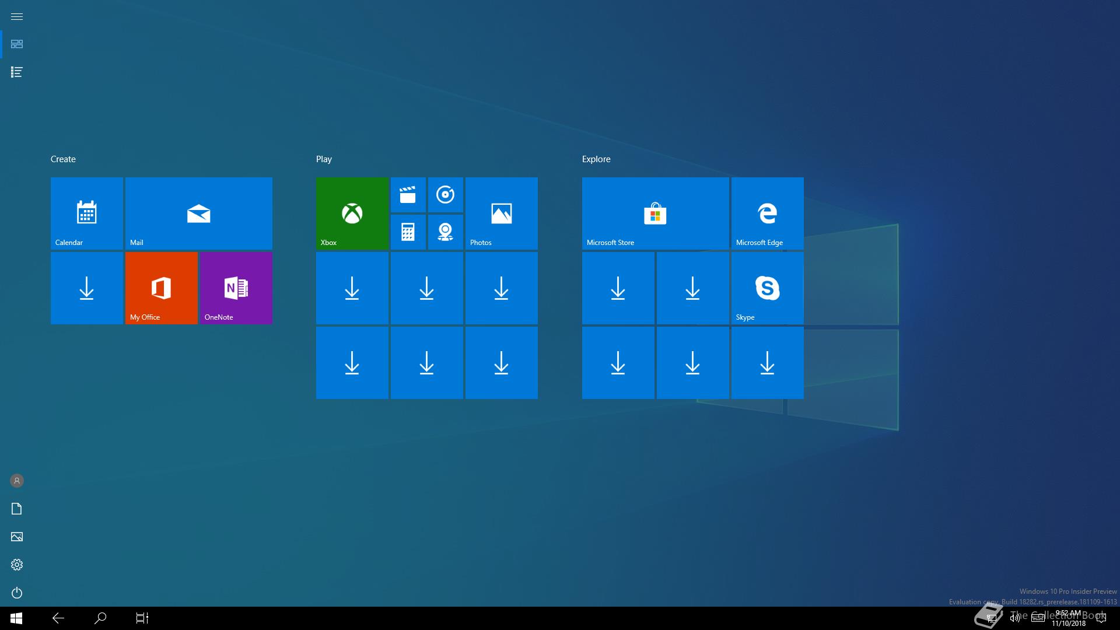Screen dimensions: 1120x630
Task: Open Settings via the gear icon
Action: point(17,565)
